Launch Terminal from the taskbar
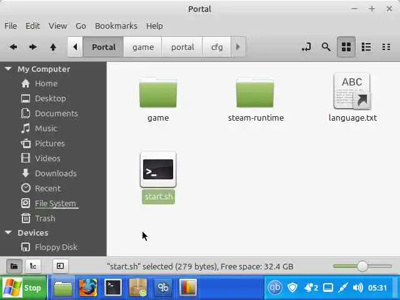400x300 pixels. [x=113, y=287]
